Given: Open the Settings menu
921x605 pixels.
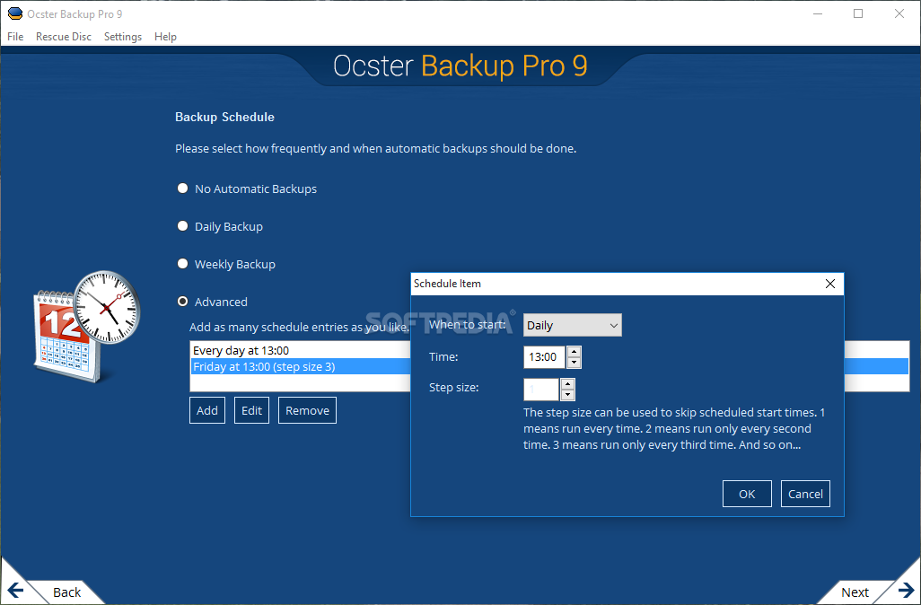Looking at the screenshot, I should point(123,37).
